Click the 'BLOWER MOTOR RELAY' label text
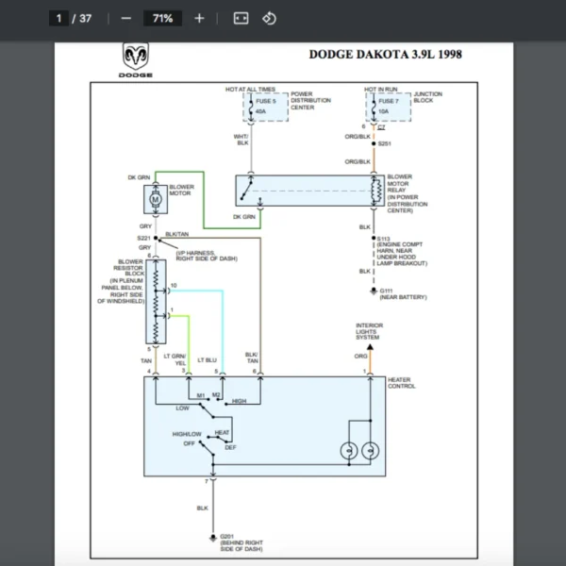Viewport: 566px width, 566px height. (x=400, y=183)
